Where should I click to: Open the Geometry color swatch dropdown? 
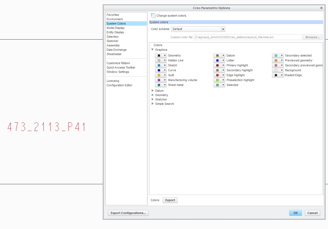coord(161,55)
